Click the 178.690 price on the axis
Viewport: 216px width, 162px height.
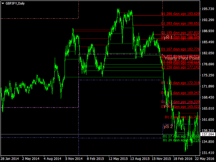tap(208, 64)
